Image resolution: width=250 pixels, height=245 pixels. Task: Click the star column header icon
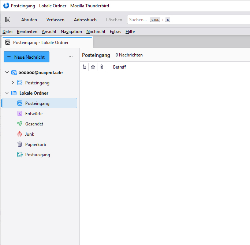[x=93, y=67]
